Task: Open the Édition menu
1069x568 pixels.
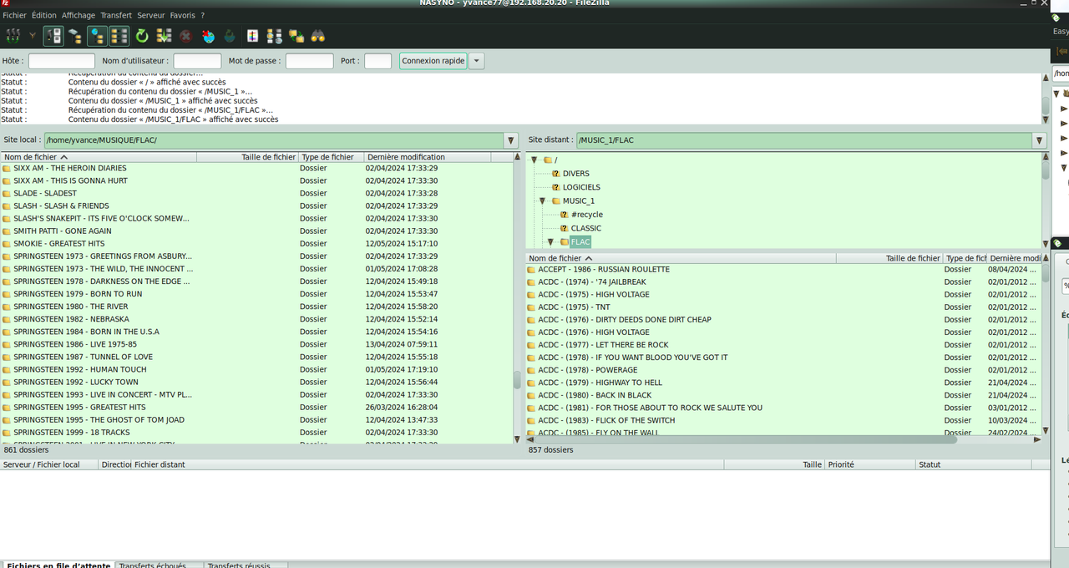Action: 44,15
